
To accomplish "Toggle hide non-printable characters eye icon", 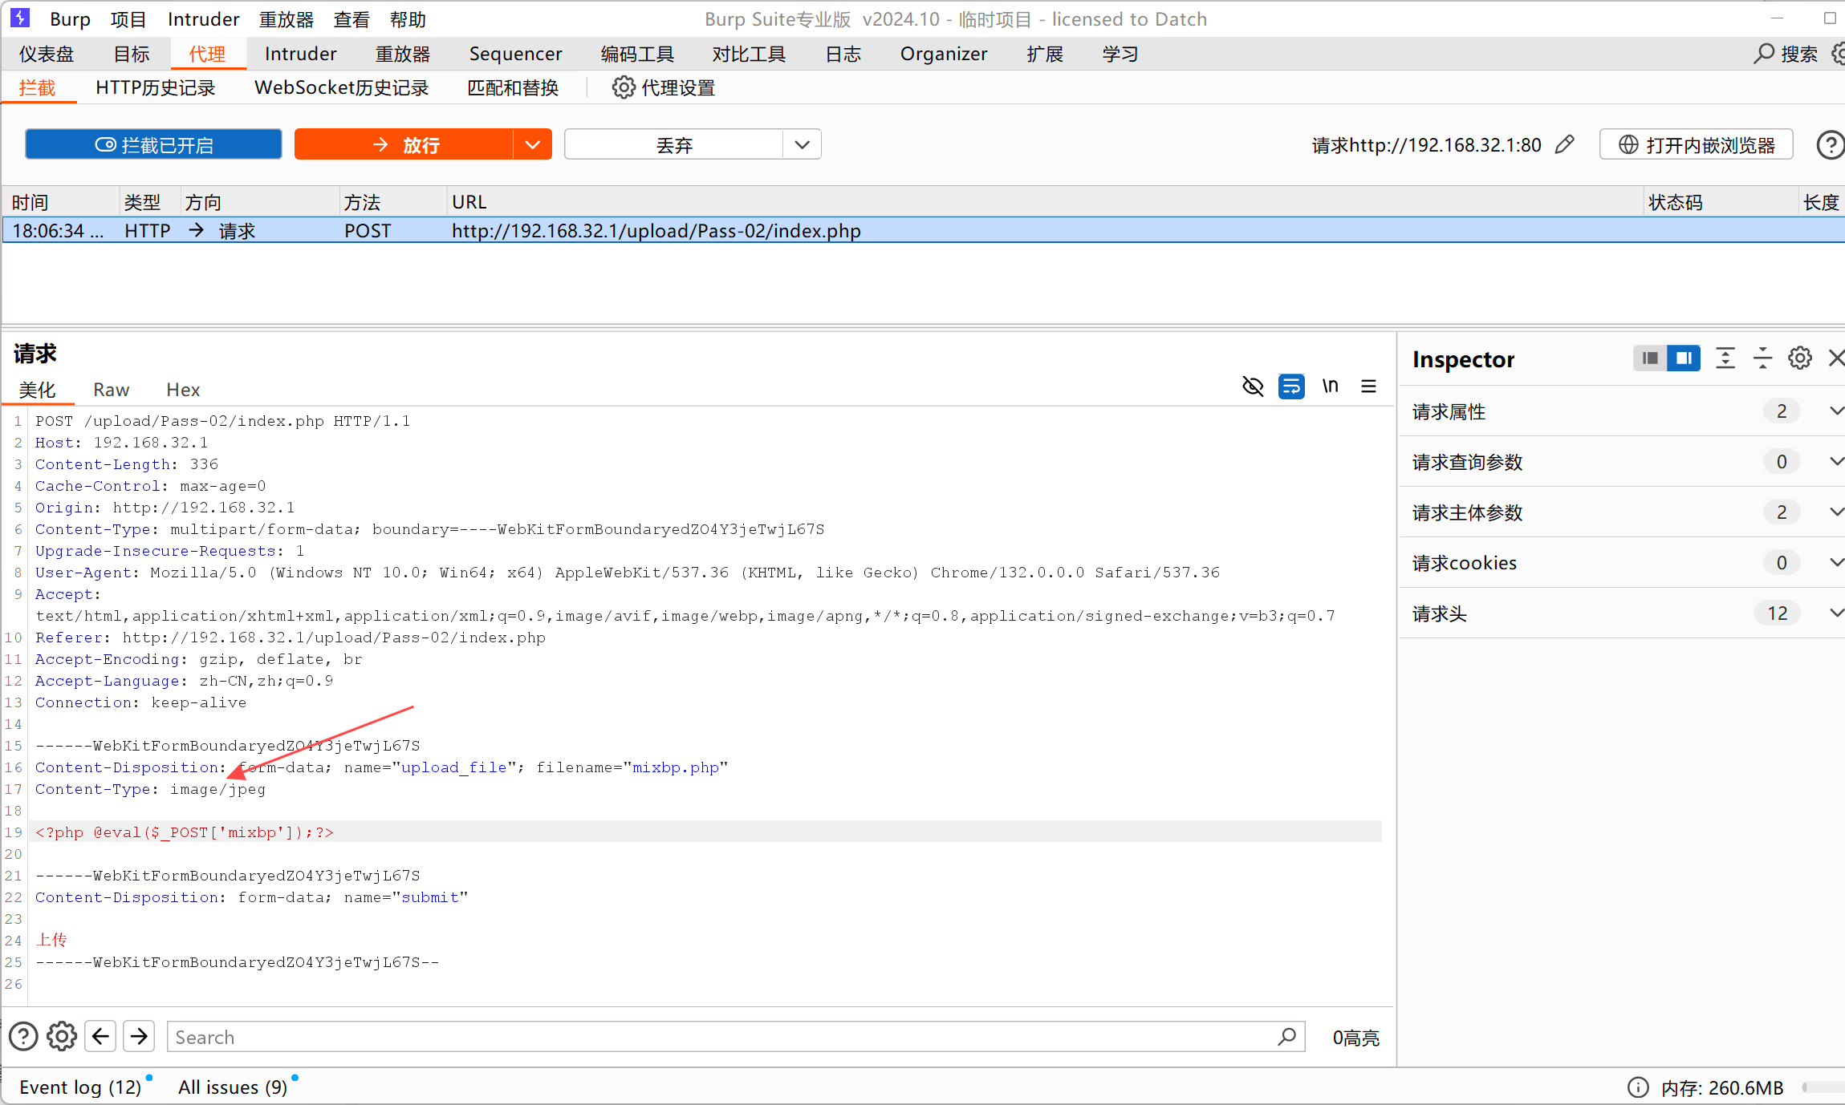I will pos(1252,387).
